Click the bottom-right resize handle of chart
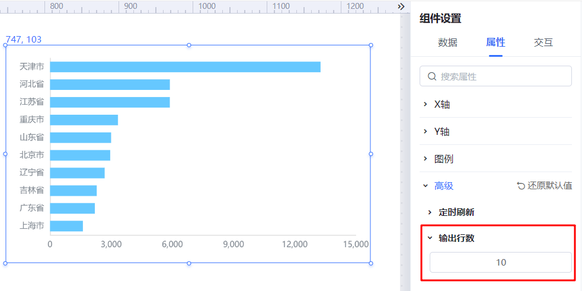 (371, 263)
